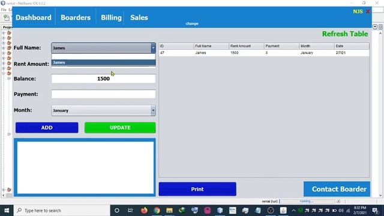Open OBS Studio icon in taskbar
This screenshot has width=384, height=216.
click(271, 211)
